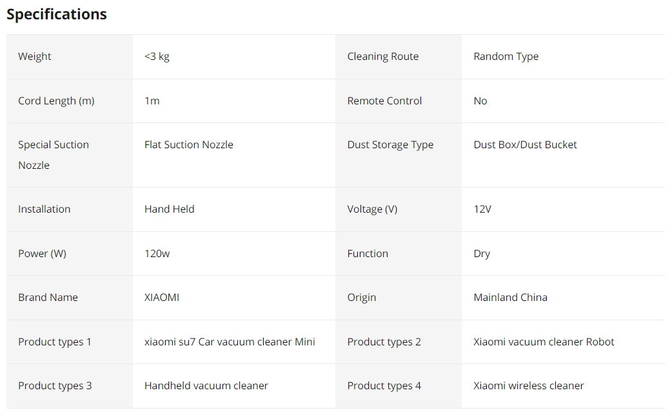The image size is (672, 415).
Task: Select the 120w power value
Action: tap(157, 253)
